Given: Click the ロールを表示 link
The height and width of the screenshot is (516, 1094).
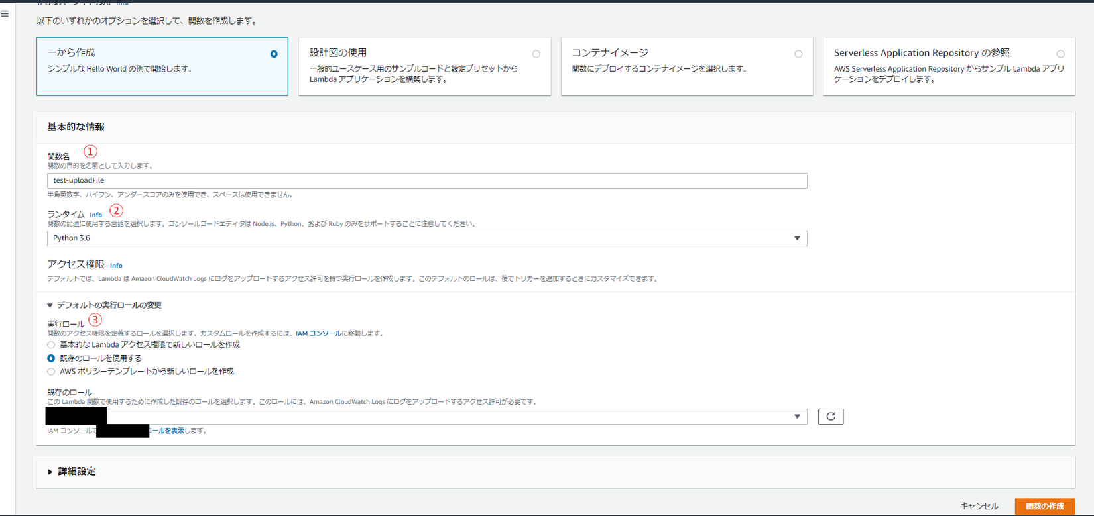Looking at the screenshot, I should pos(166,431).
